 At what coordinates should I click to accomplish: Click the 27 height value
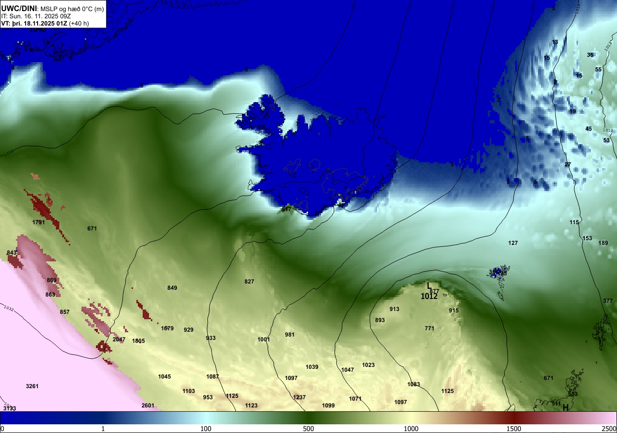tap(568, 164)
